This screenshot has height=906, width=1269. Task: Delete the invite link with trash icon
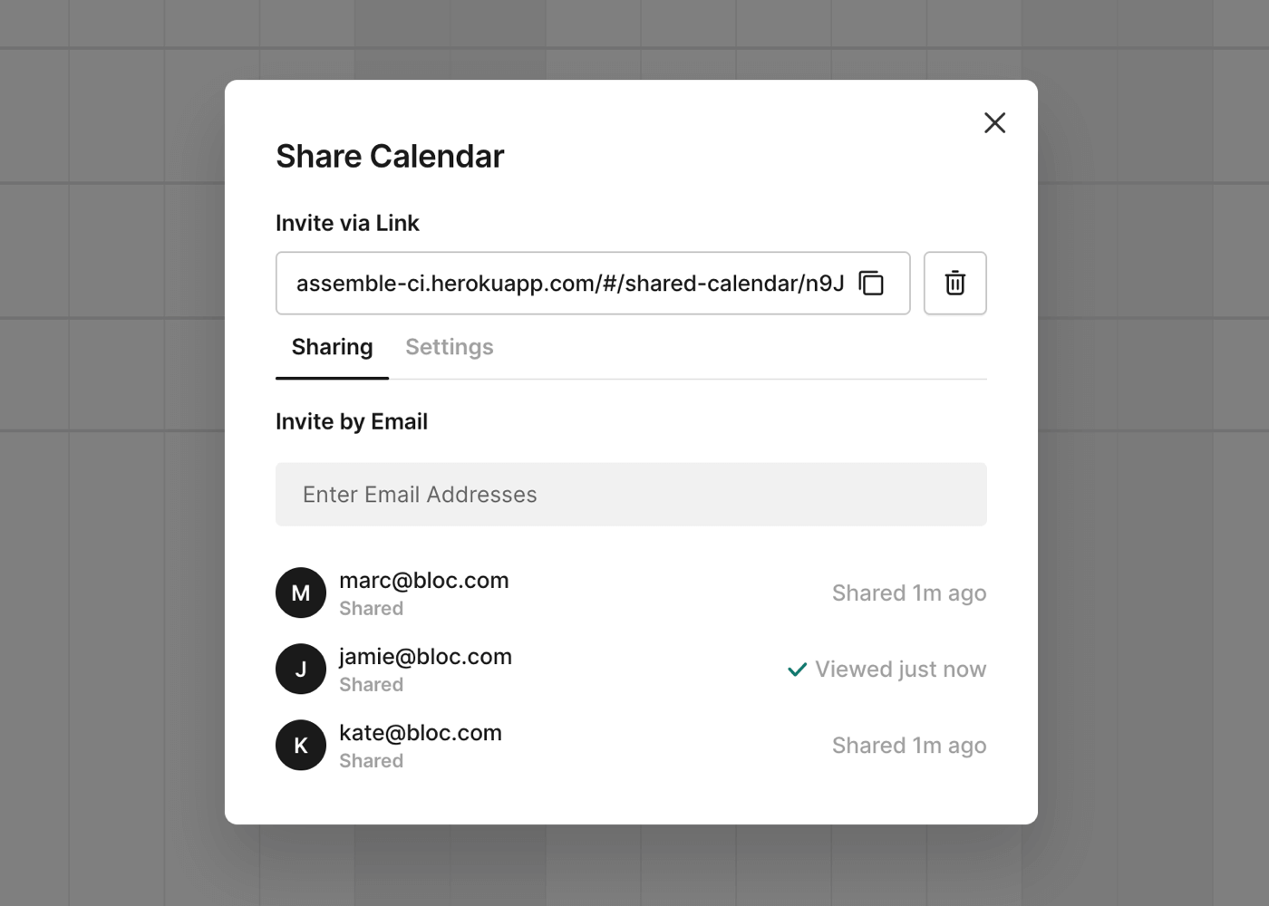pos(954,284)
